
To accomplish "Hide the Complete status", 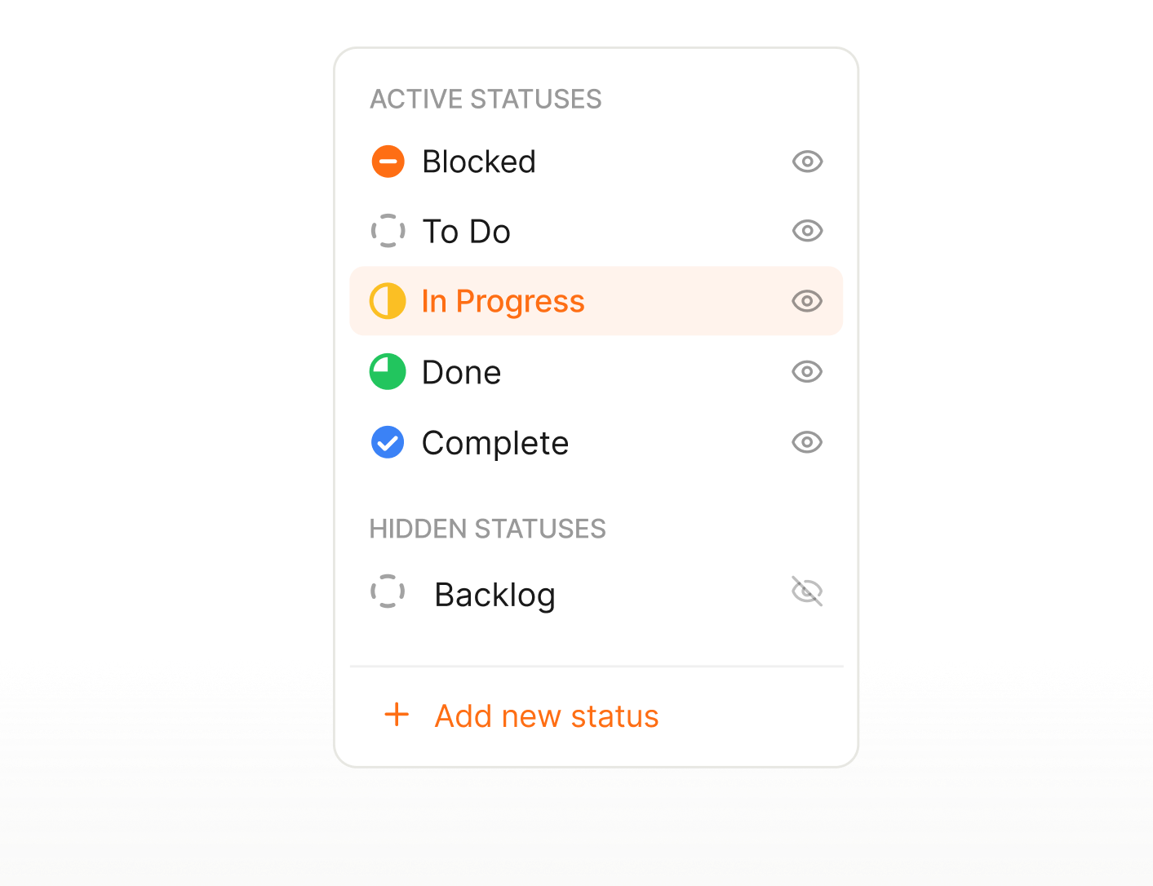I will tap(806, 442).
